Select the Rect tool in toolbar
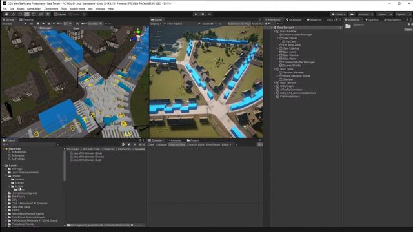The width and height of the screenshot is (413, 232). coord(34,14)
